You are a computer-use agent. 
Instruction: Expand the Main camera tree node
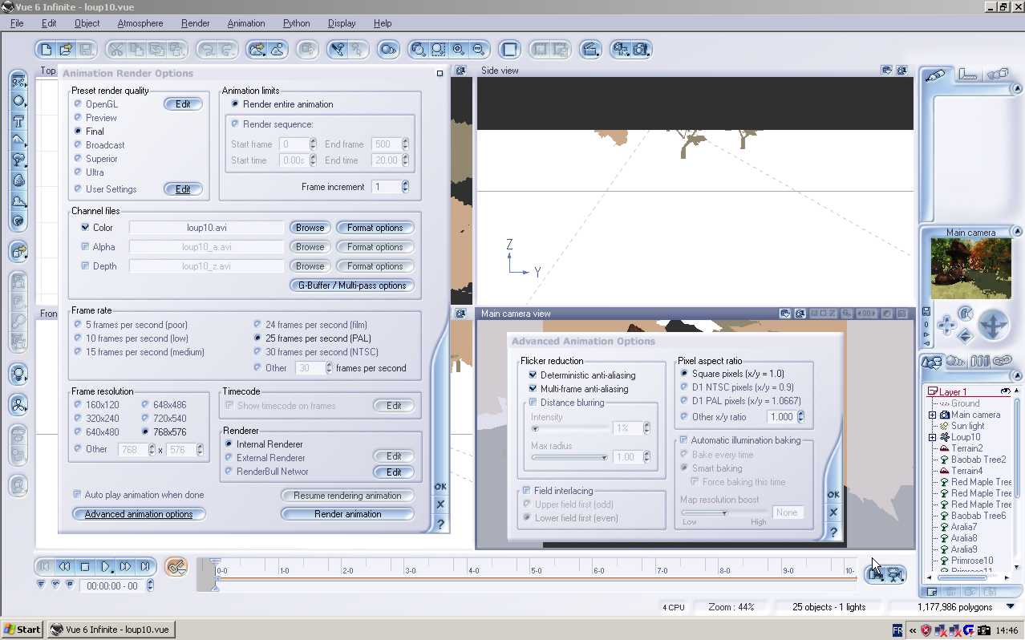[x=932, y=415]
